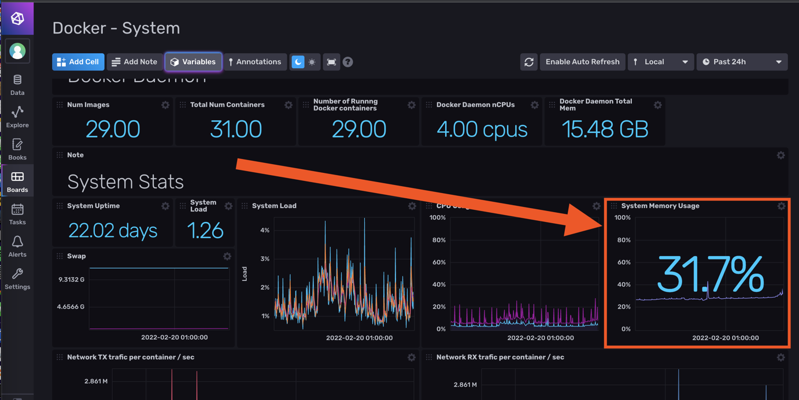Click the refresh dashboard icon
Screen dimensions: 799x400
click(528, 62)
